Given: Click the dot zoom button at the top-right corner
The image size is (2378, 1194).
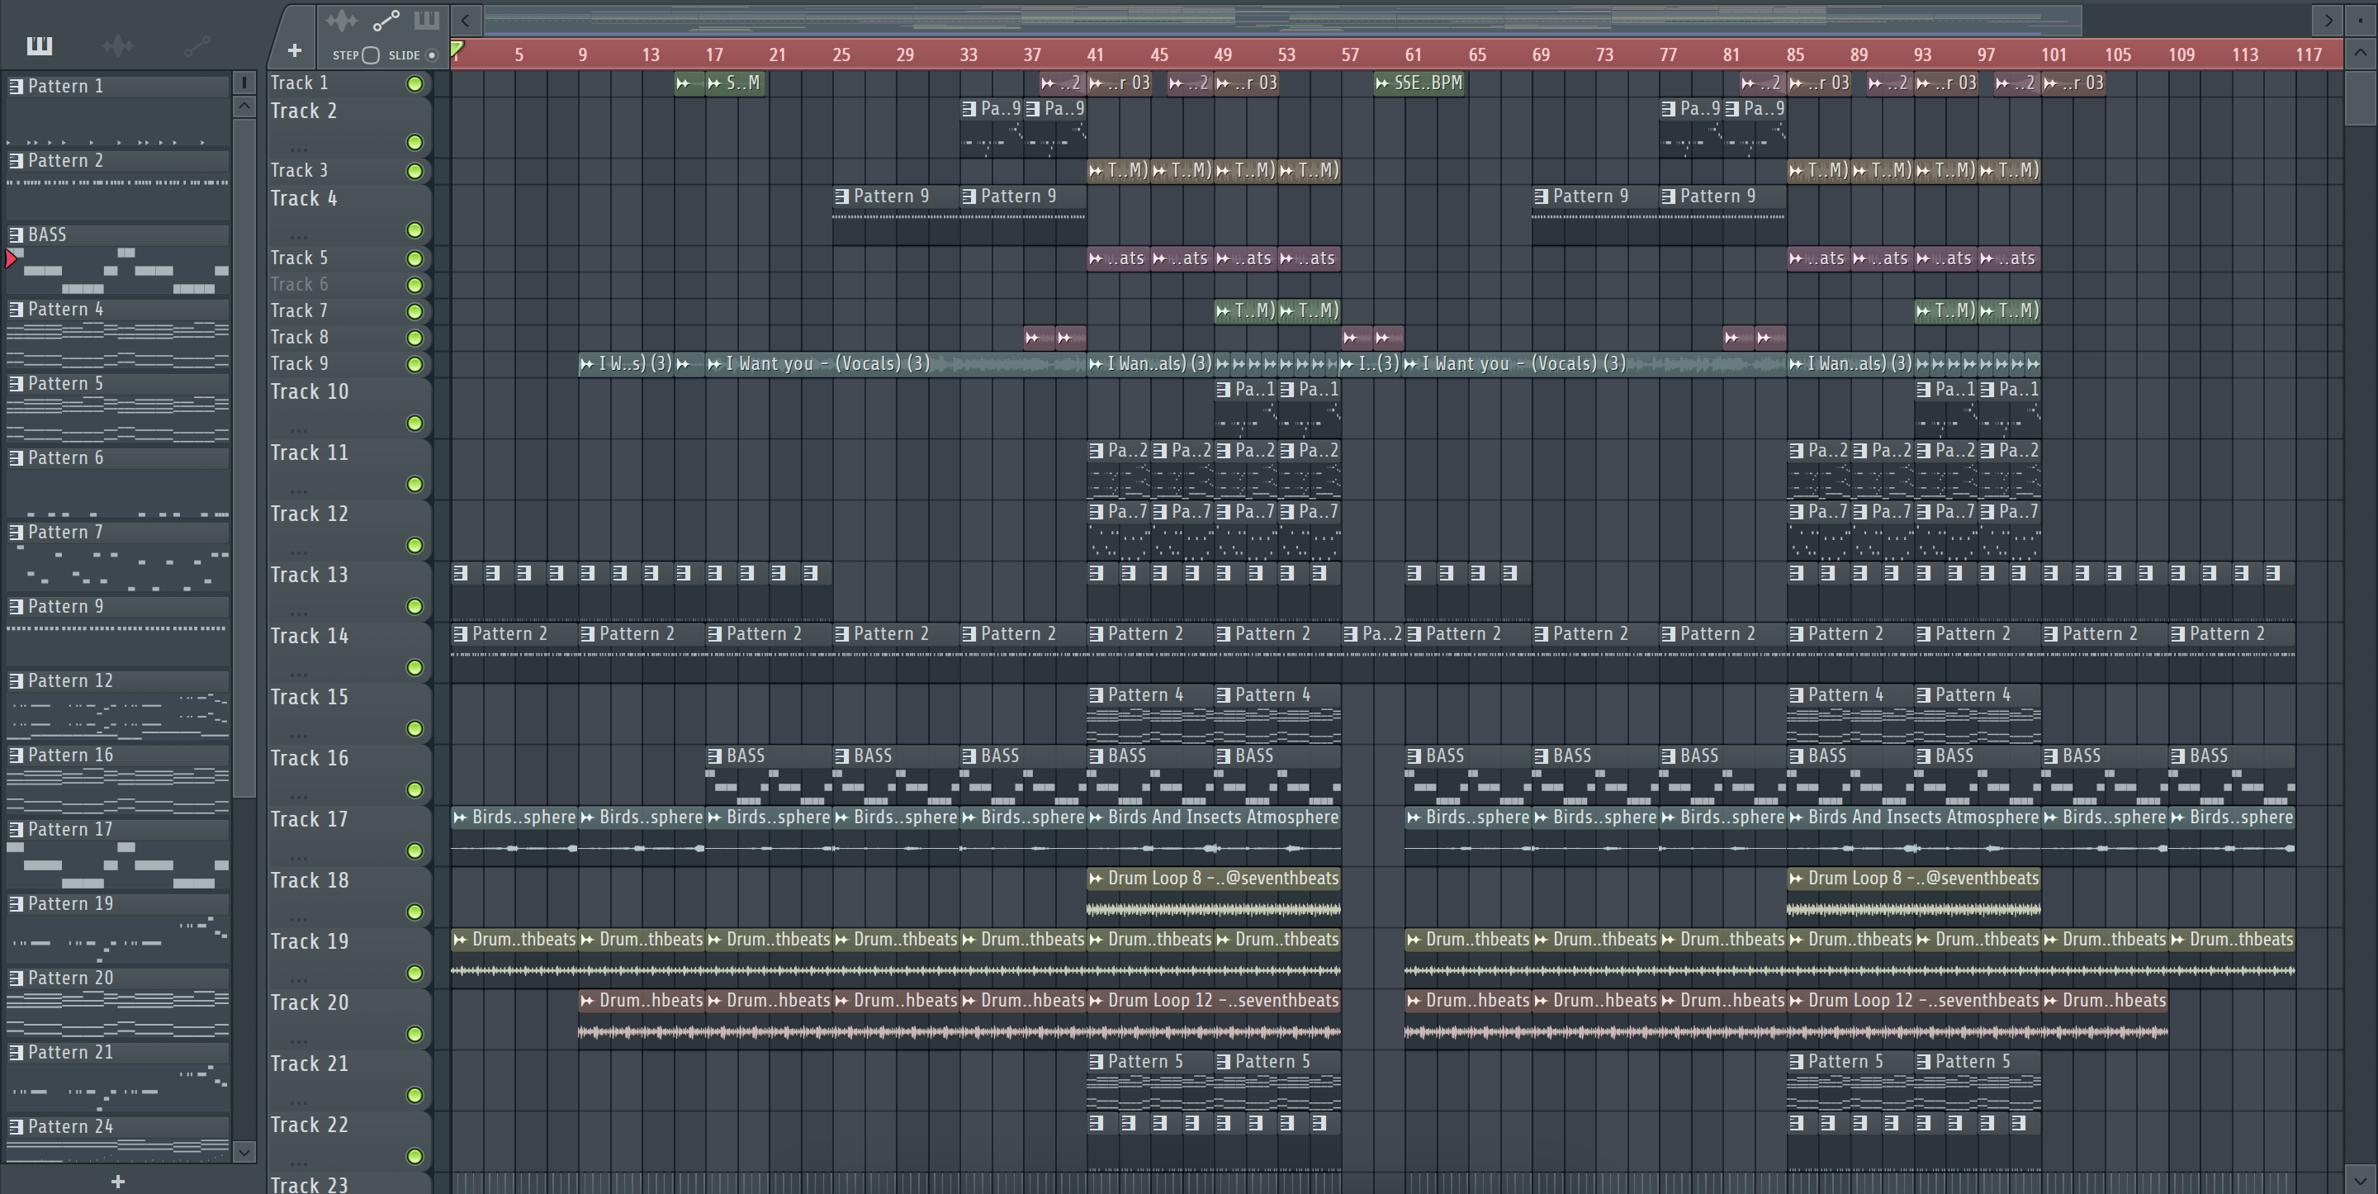Looking at the screenshot, I should click(2360, 19).
